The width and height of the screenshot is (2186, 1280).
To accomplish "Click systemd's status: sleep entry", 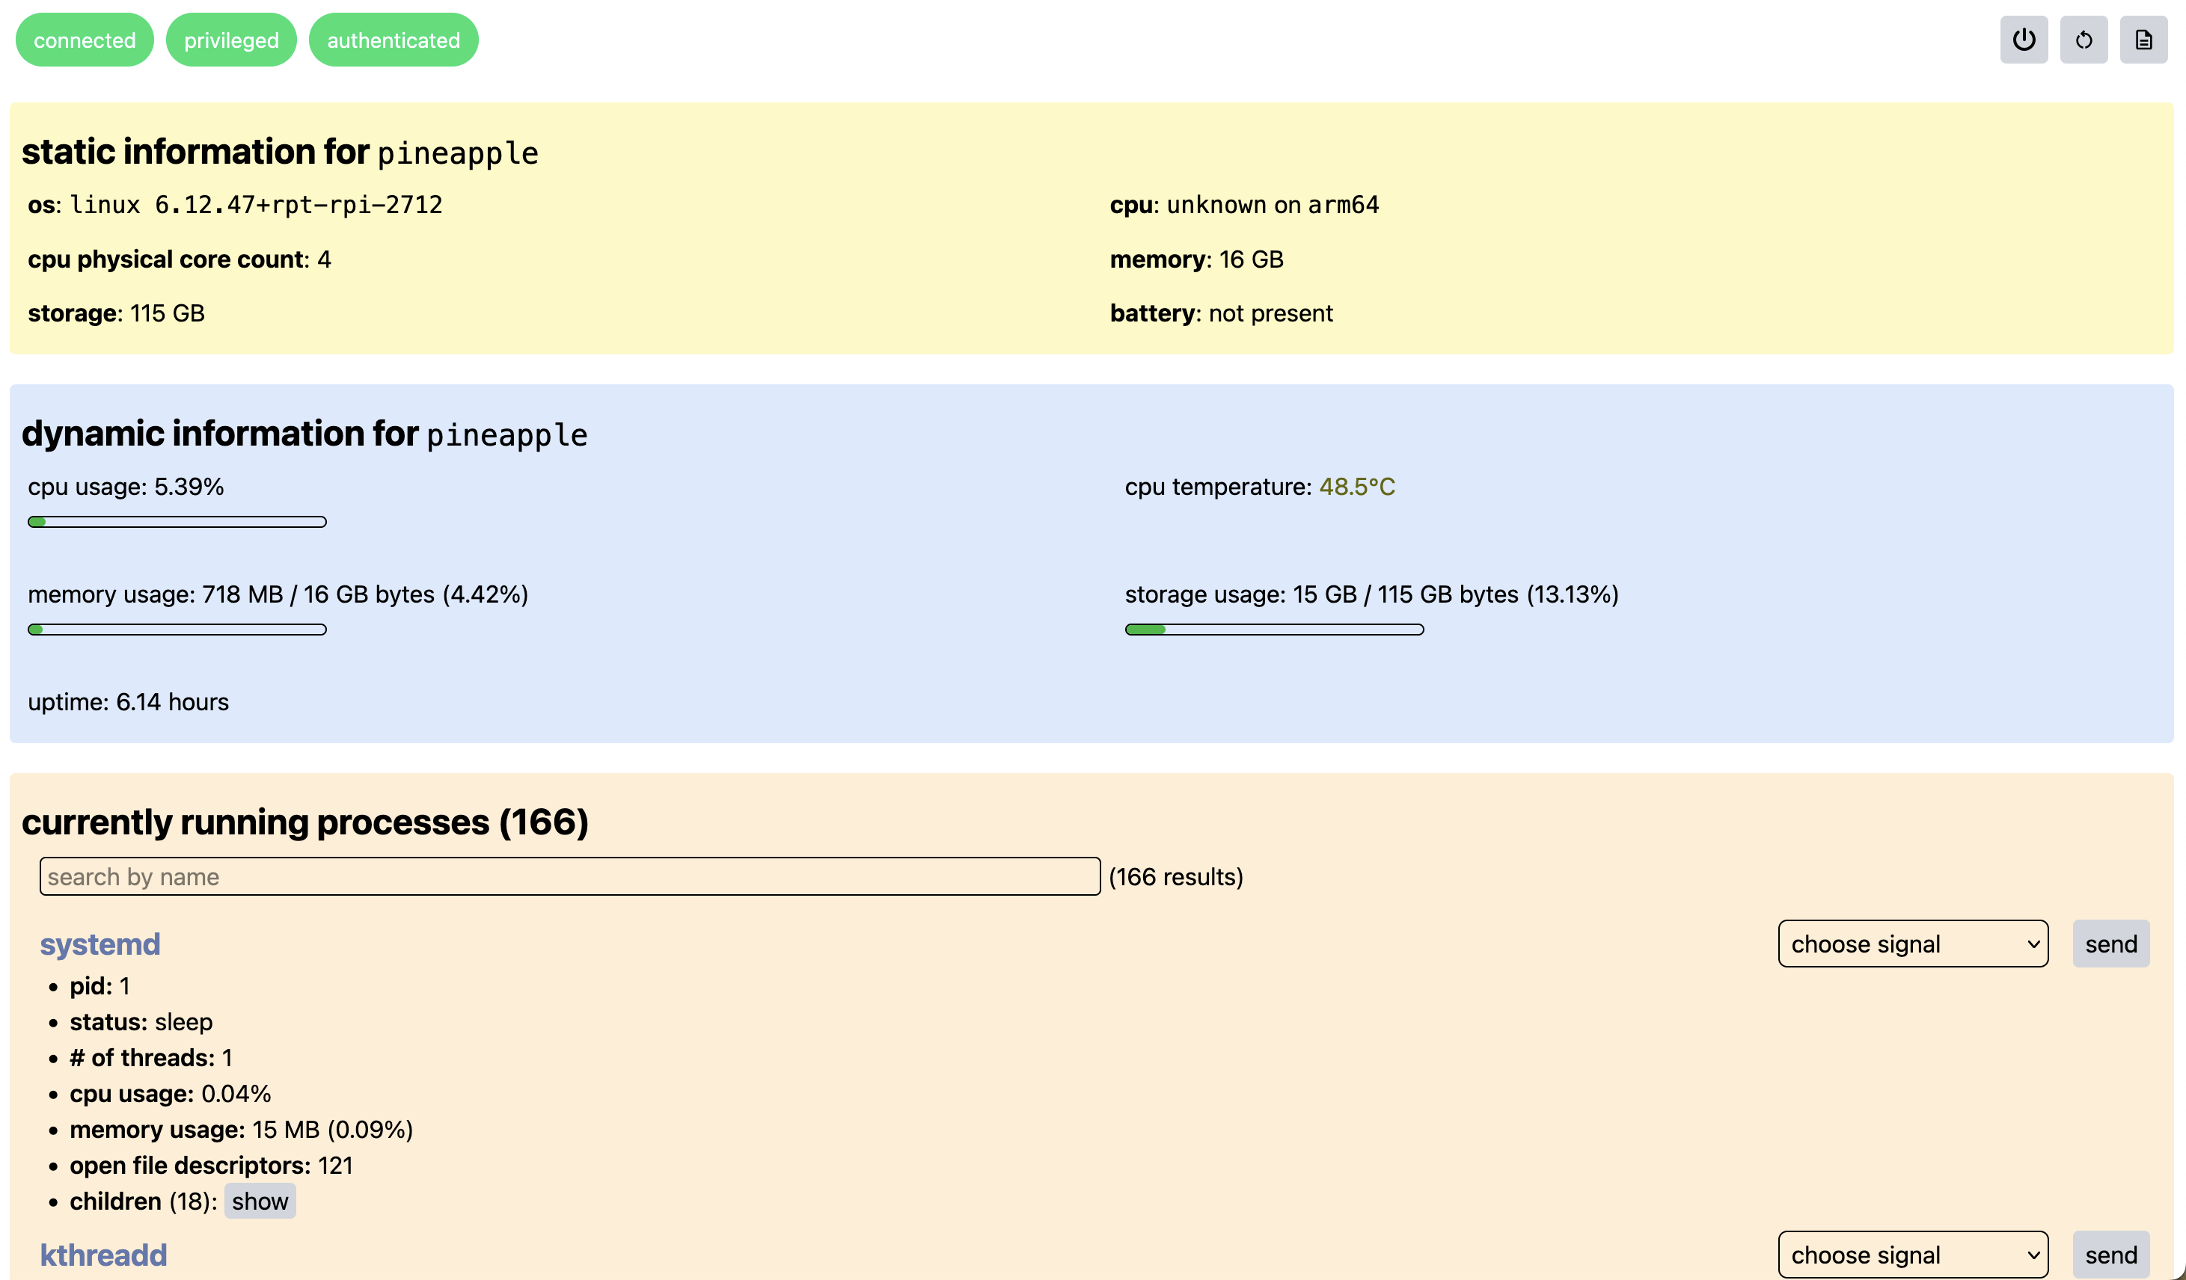I will tap(141, 1021).
